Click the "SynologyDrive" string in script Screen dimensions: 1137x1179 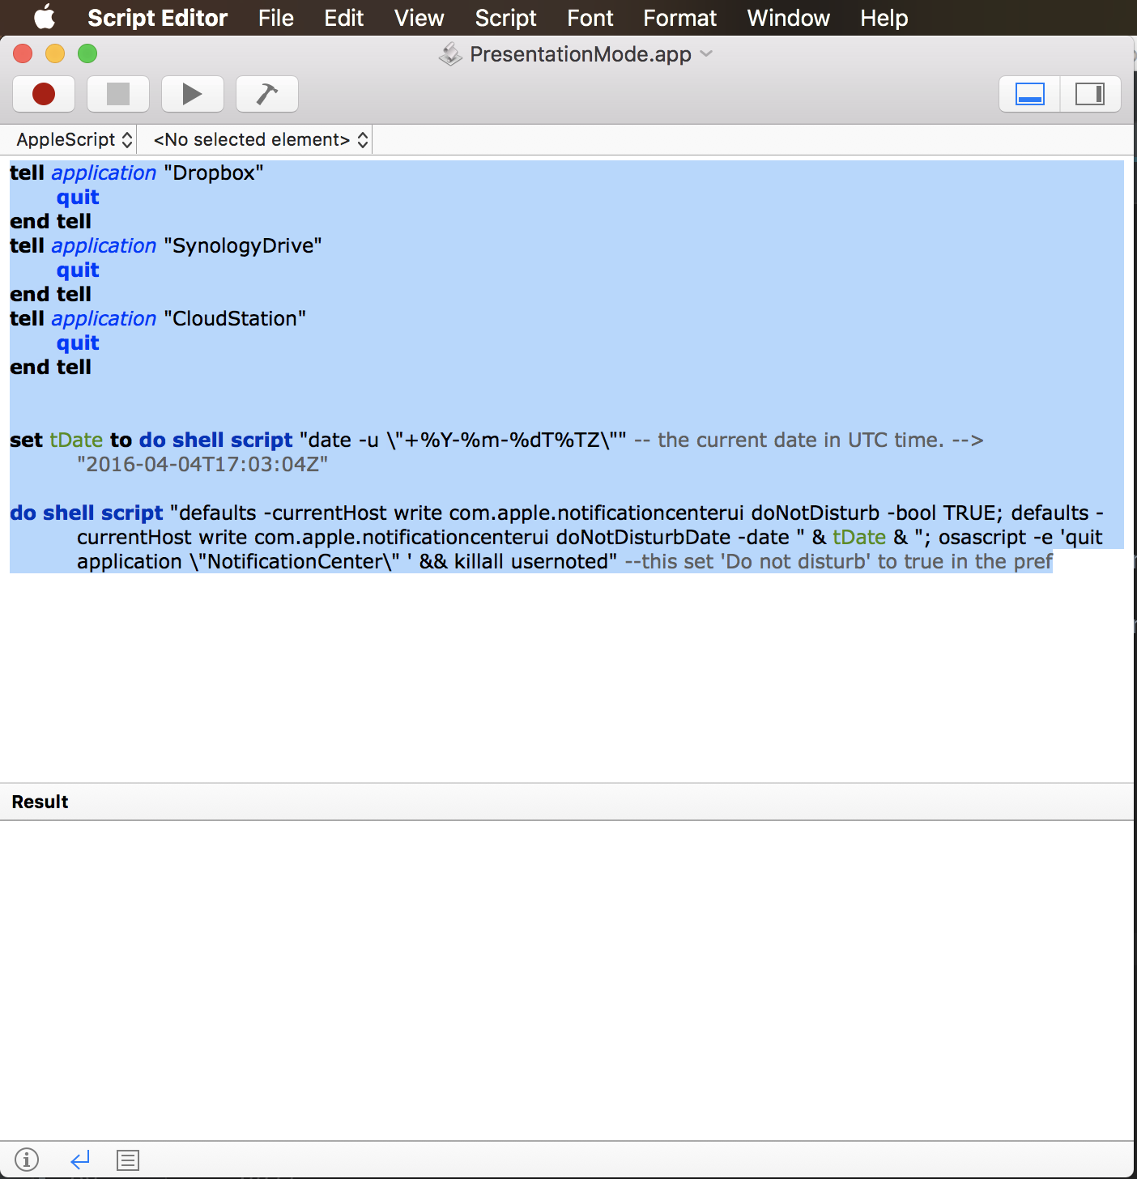pos(243,245)
